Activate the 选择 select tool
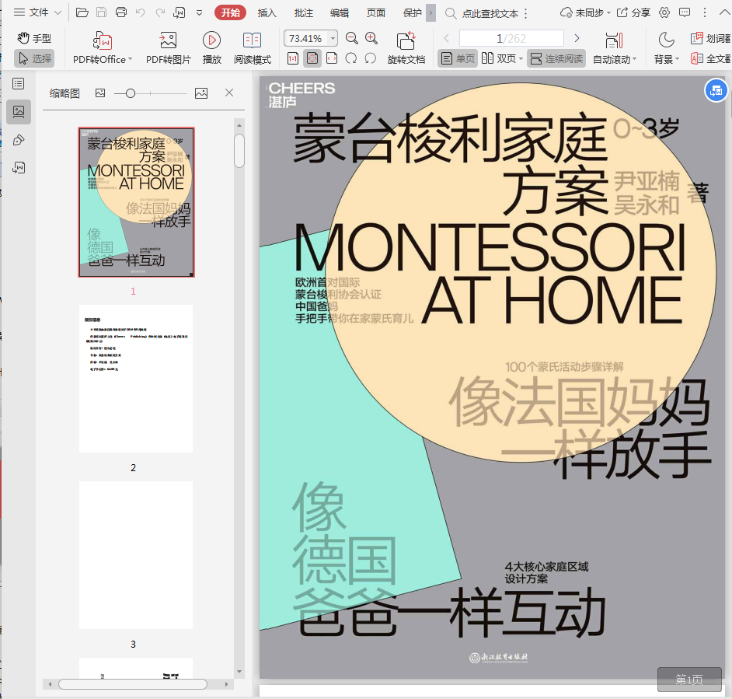This screenshot has height=699, width=732. click(34, 58)
